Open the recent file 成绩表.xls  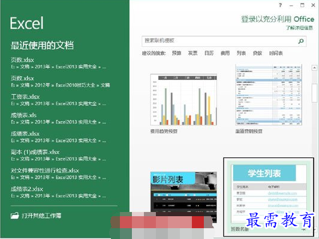58,118
